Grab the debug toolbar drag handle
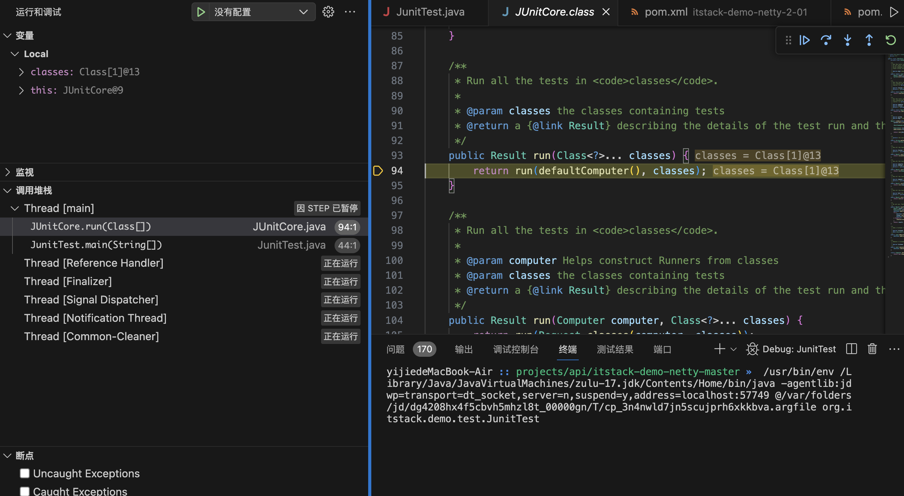 click(x=788, y=40)
